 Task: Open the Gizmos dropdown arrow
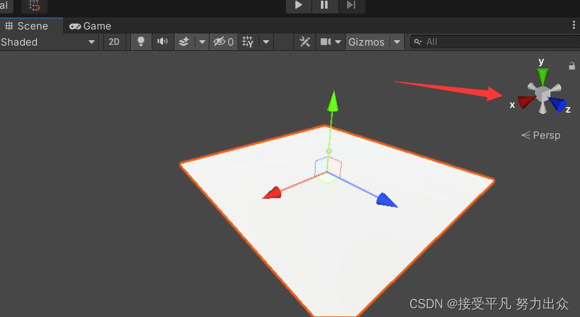pos(397,42)
